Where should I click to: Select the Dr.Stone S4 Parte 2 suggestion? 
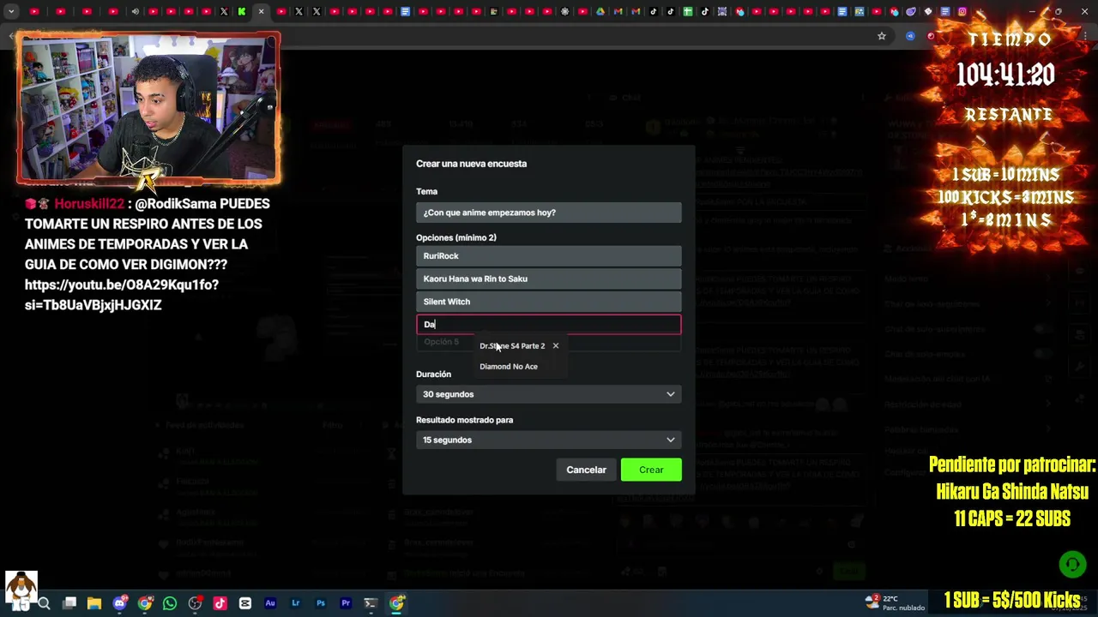pos(512,346)
